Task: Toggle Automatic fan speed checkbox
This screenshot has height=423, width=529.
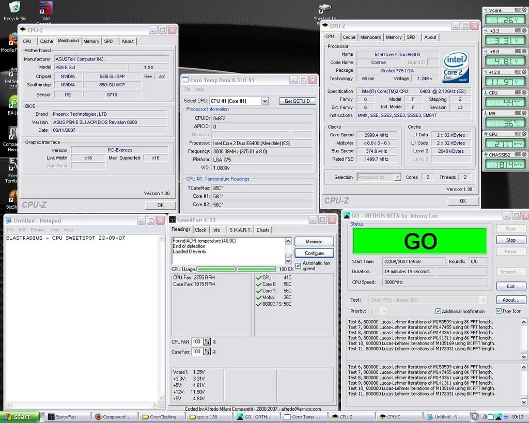Action: (298, 266)
